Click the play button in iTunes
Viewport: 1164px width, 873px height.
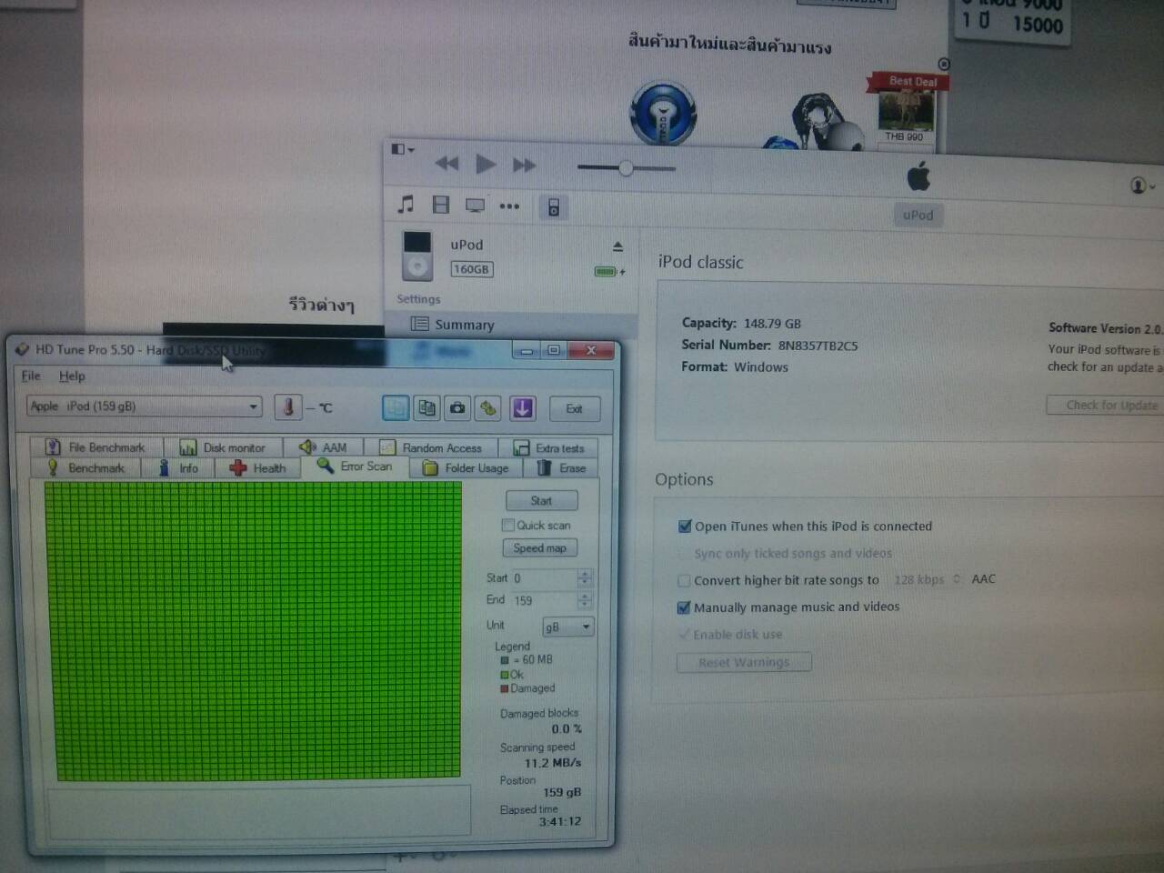(x=486, y=164)
